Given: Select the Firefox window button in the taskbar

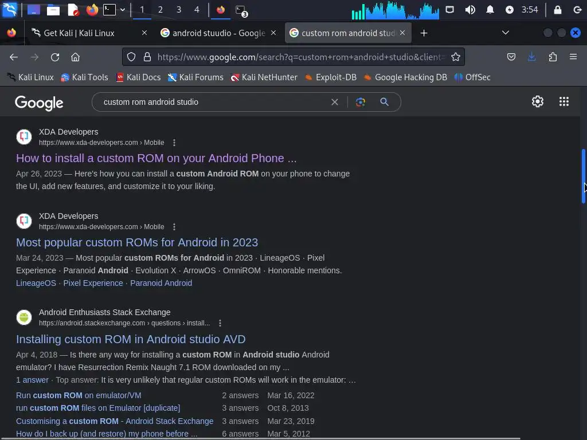Looking at the screenshot, I should 221,10.
